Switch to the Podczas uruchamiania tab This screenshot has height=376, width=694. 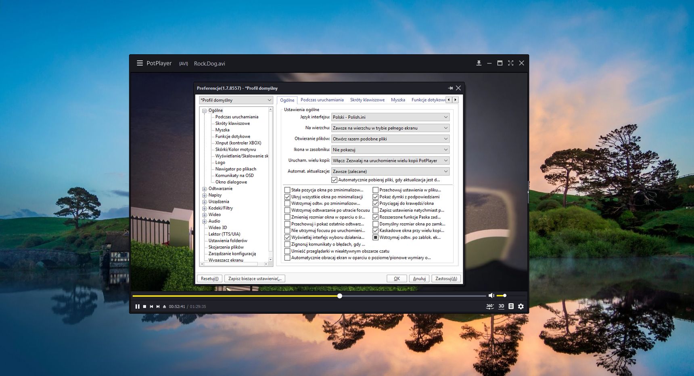pyautogui.click(x=322, y=100)
